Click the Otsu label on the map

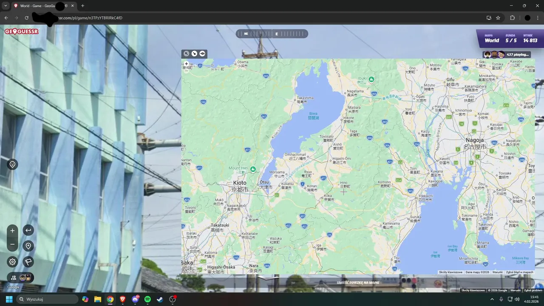point(264,182)
